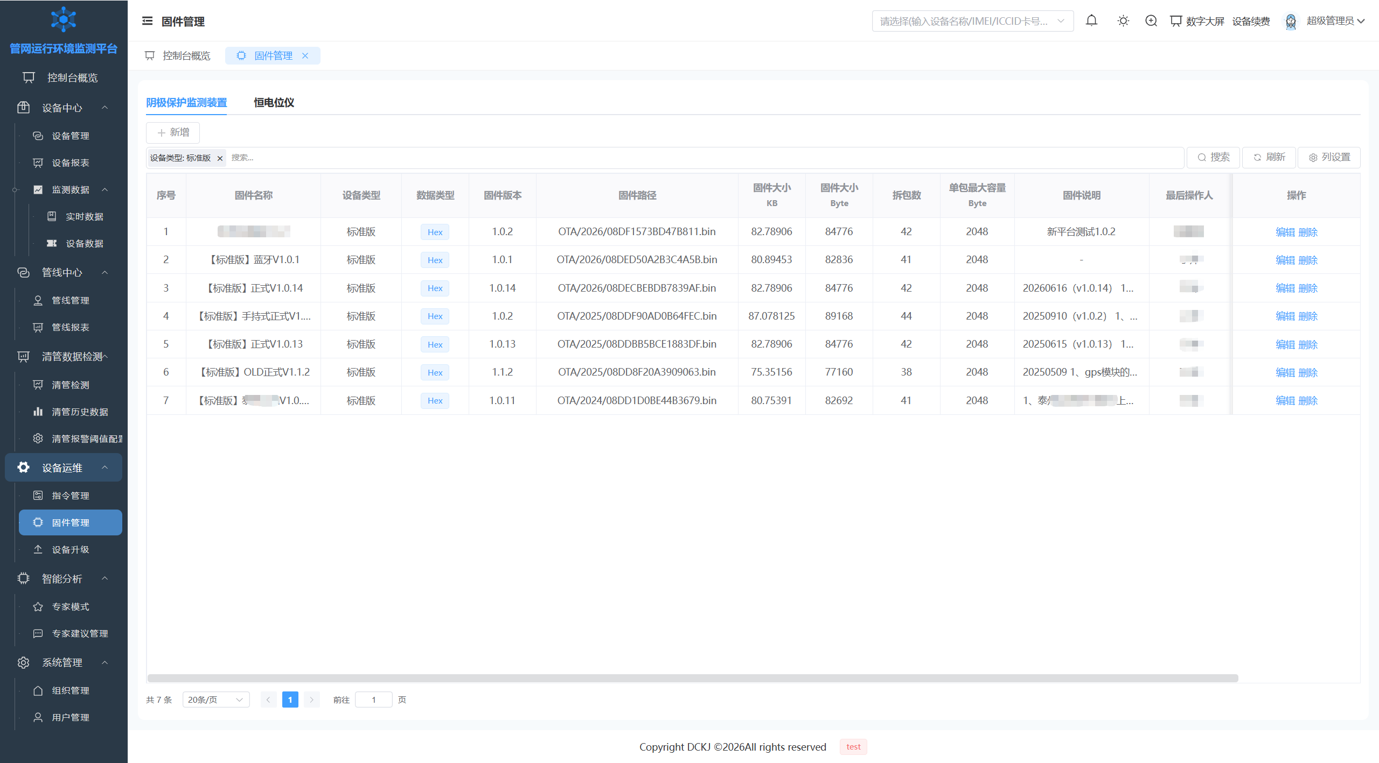Open the 20条/页 page size dropdown

coord(215,700)
